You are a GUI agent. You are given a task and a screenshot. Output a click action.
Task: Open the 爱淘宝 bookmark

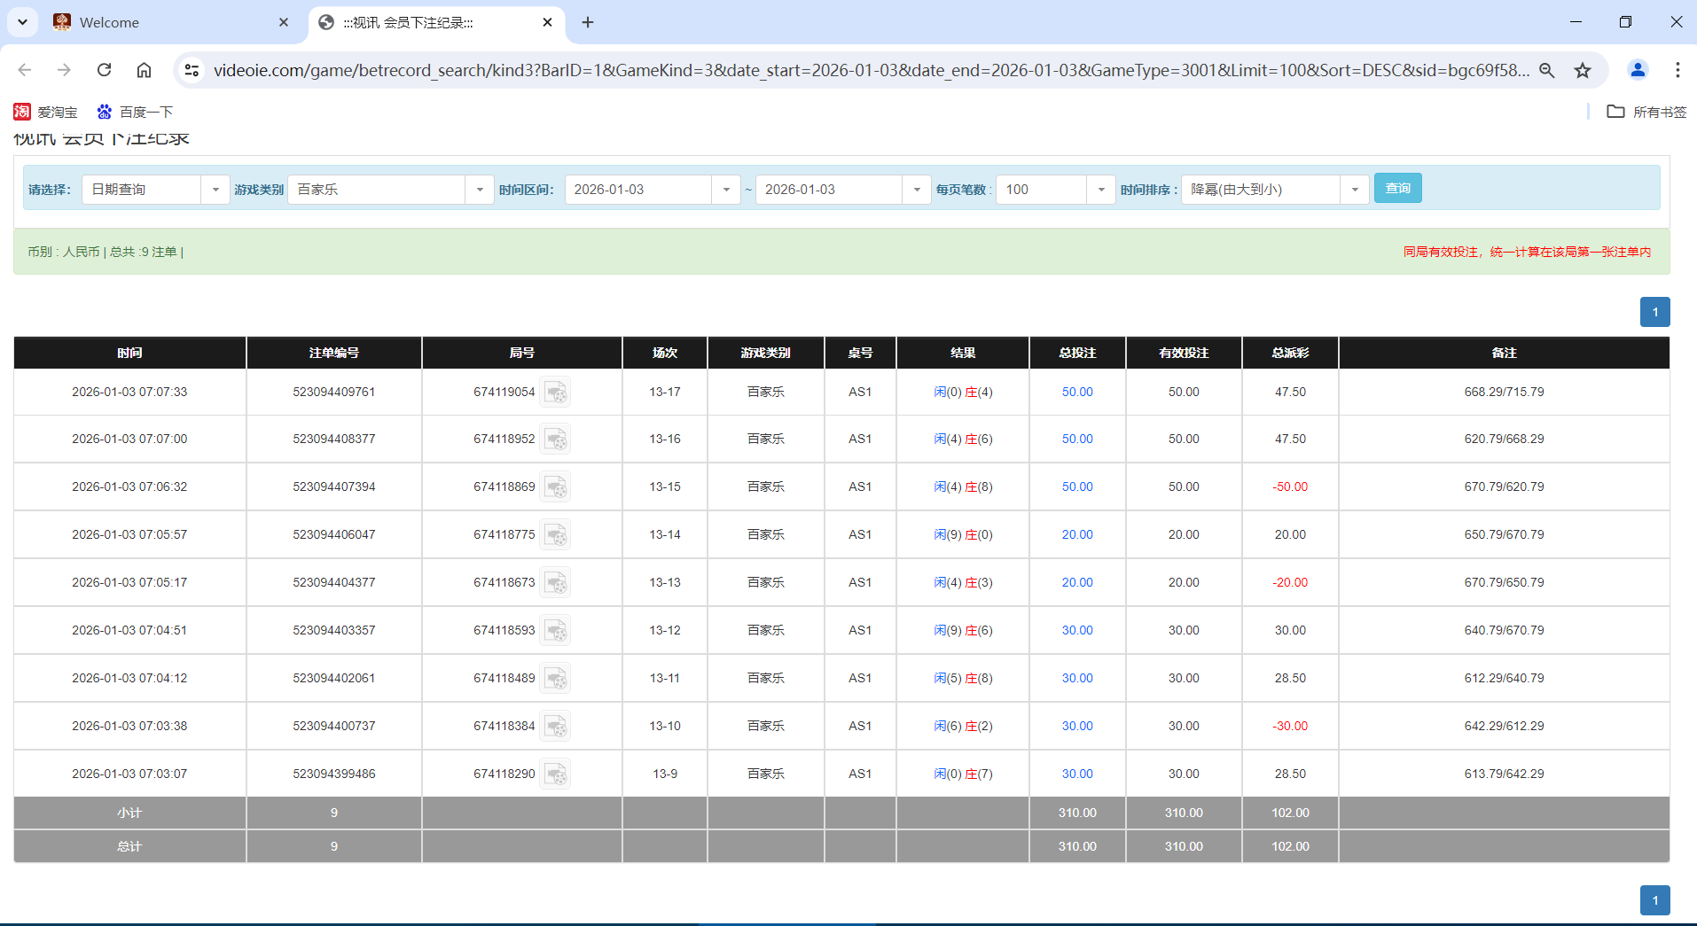click(x=46, y=112)
